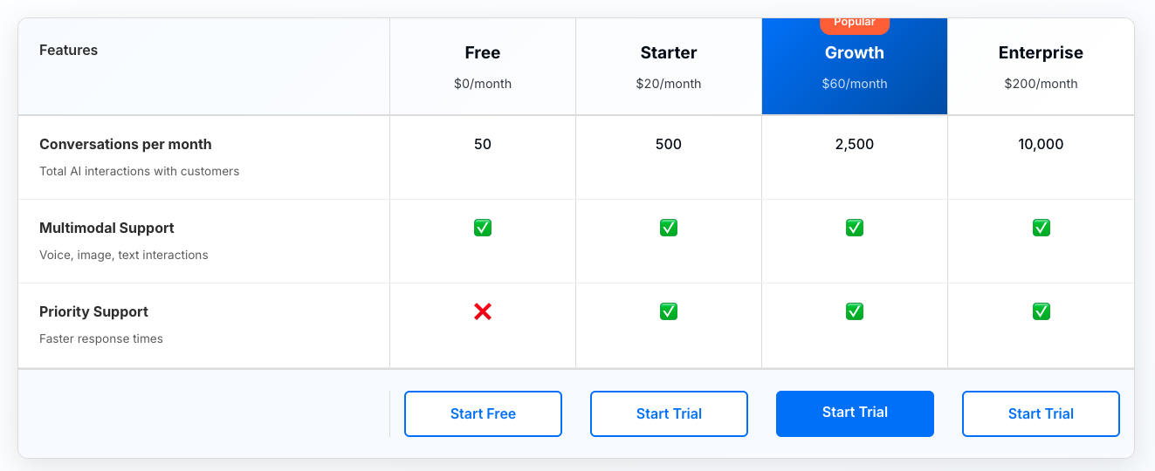Select the Free plan header

coord(483,53)
